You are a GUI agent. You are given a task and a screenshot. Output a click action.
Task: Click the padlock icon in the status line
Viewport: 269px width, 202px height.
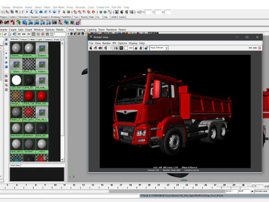pos(64,12)
